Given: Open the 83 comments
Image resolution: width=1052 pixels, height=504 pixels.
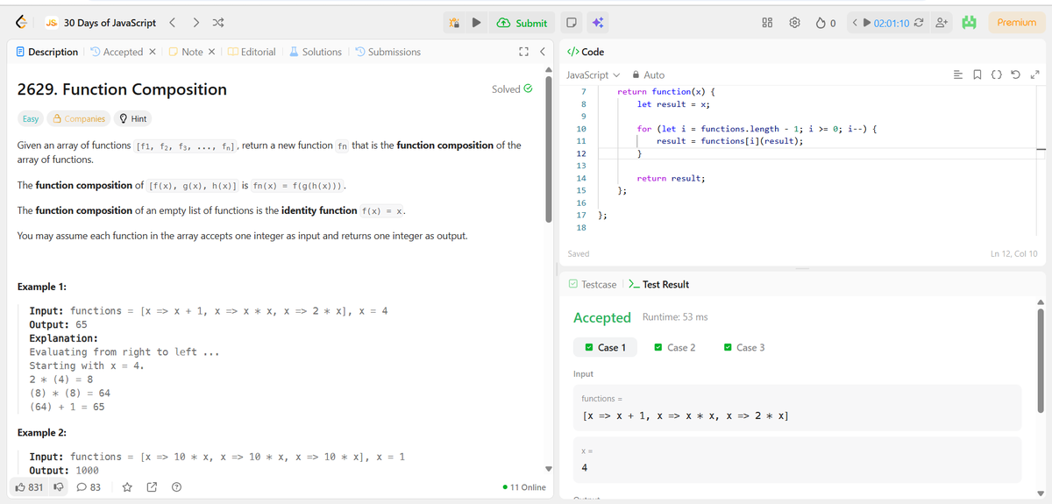Looking at the screenshot, I should [x=88, y=487].
